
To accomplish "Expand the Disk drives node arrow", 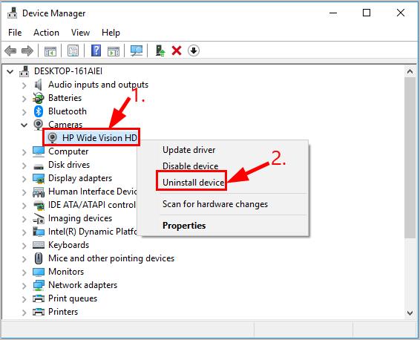I will click(24, 166).
